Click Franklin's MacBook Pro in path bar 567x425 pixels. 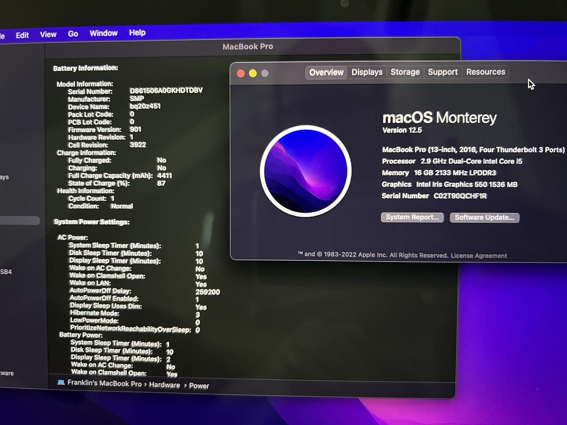point(104,383)
